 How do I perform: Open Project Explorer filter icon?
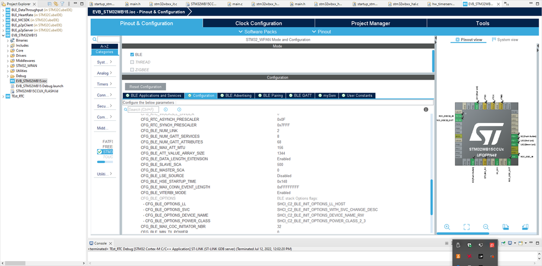62,4
